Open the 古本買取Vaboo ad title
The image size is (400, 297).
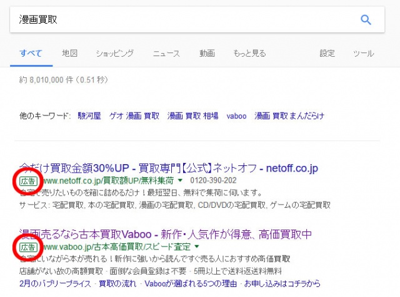(x=165, y=235)
